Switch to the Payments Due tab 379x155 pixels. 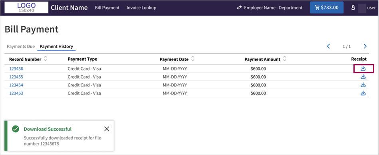pyautogui.click(x=21, y=47)
